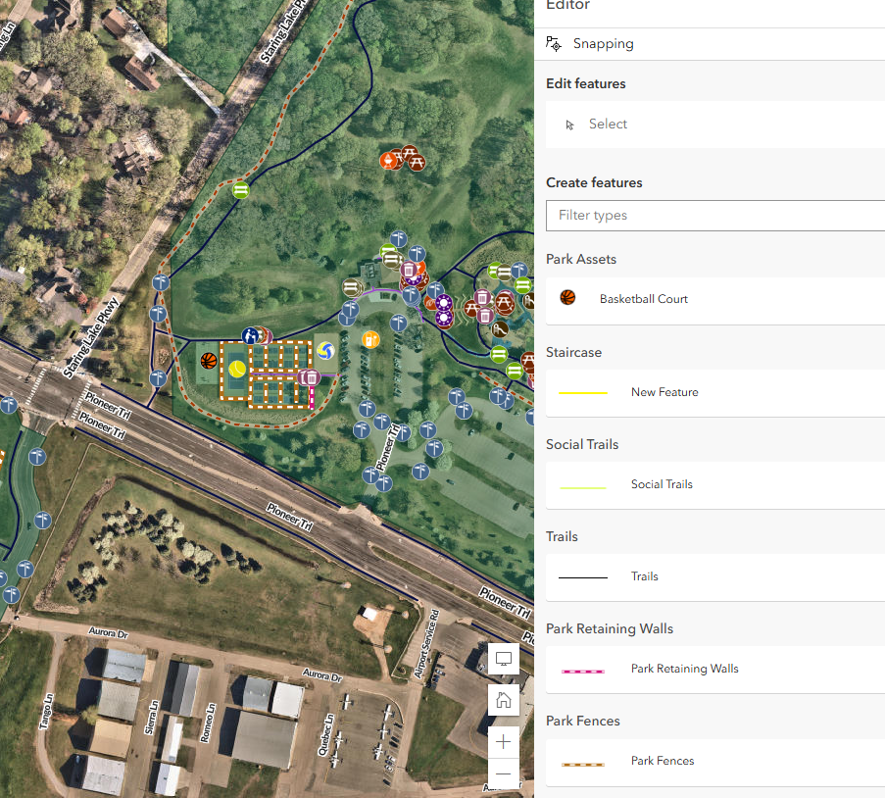
Task: Collapse the Park Assets category header
Action: (x=581, y=259)
